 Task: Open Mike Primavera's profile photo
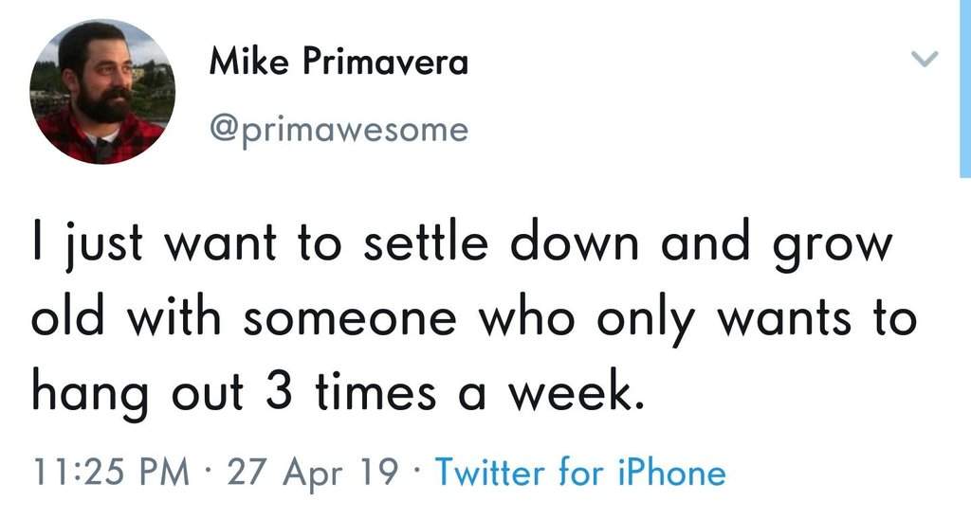(102, 92)
